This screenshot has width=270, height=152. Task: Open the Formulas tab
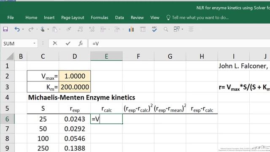click(100, 18)
